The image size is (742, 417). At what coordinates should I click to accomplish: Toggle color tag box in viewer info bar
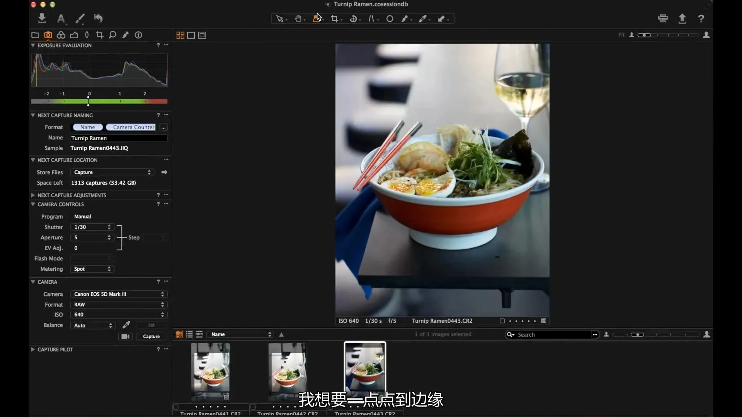502,321
